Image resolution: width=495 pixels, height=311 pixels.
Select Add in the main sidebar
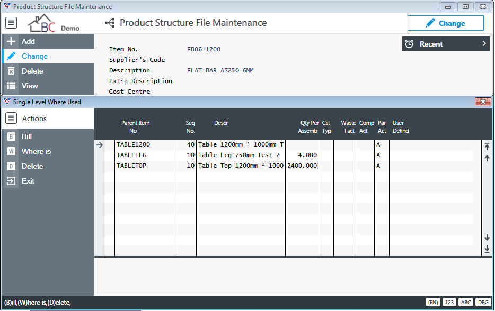click(48, 41)
